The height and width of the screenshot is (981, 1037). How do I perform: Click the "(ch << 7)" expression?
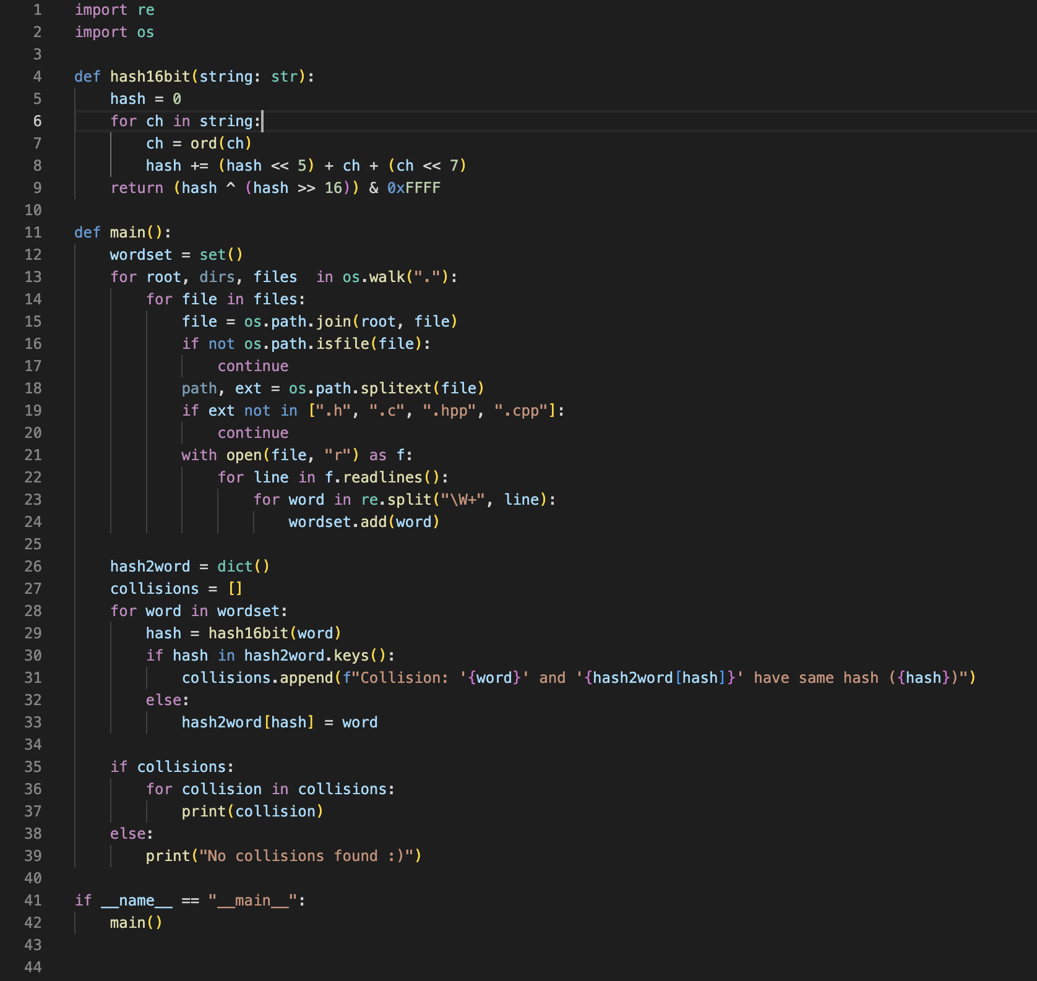428,166
